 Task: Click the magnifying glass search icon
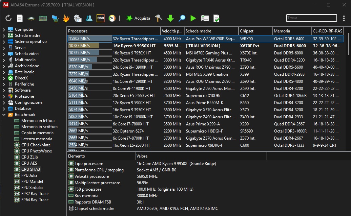tap(182, 18)
